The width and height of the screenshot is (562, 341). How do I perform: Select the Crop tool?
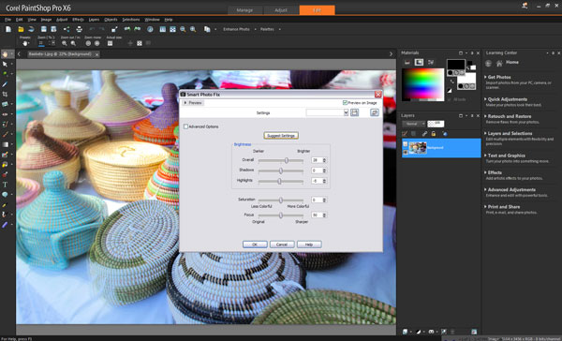tap(5, 94)
